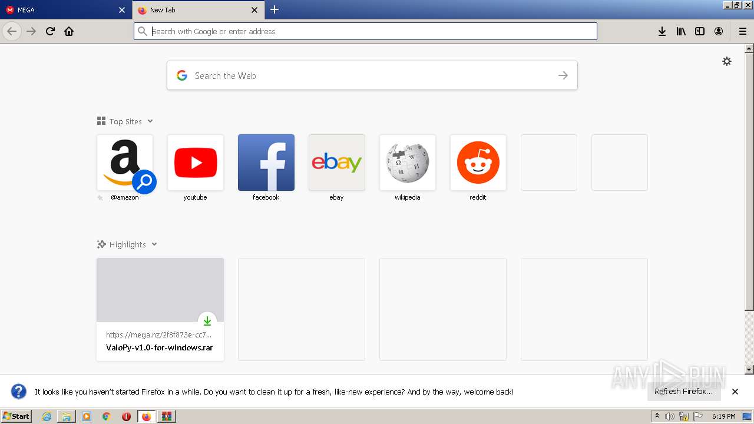Click the Show Desktop button
The image size is (754, 424).
point(748,416)
